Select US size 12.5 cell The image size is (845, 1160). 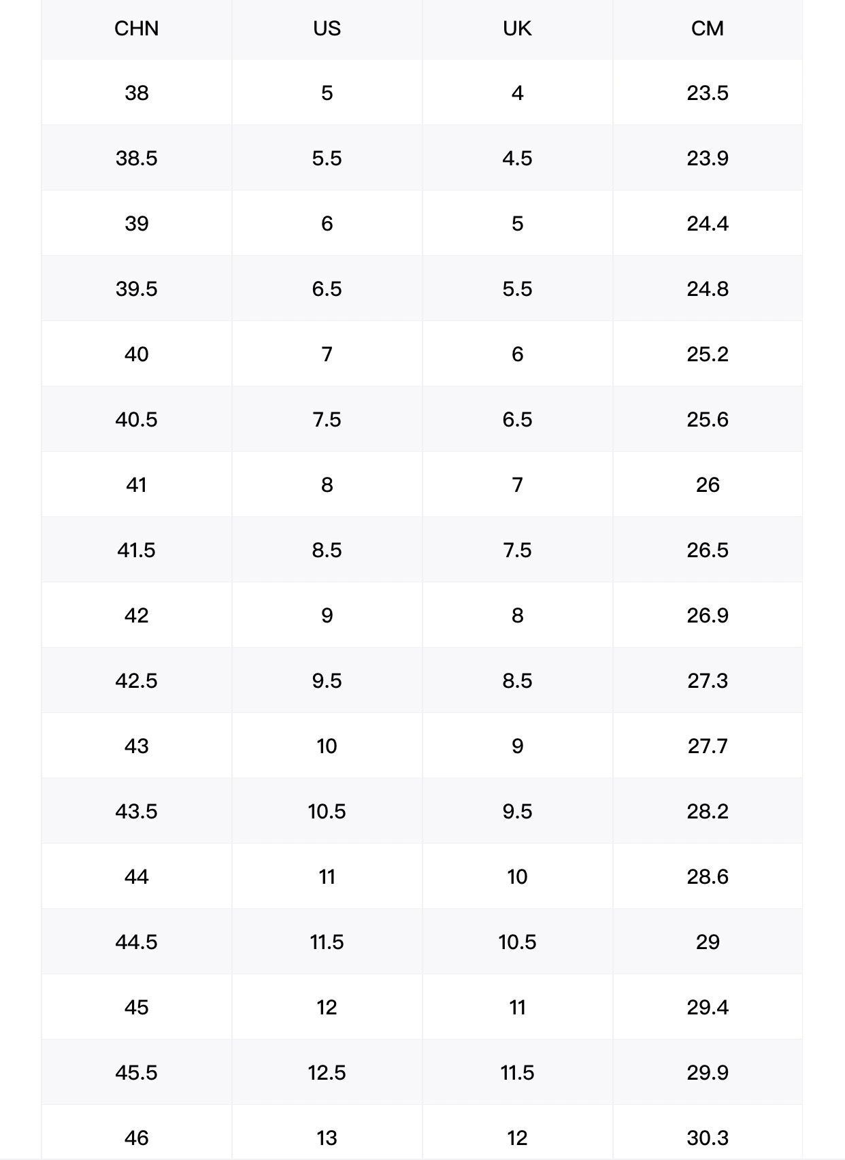(327, 1072)
